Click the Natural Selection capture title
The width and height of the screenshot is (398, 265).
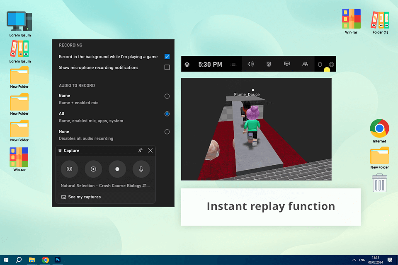point(105,185)
